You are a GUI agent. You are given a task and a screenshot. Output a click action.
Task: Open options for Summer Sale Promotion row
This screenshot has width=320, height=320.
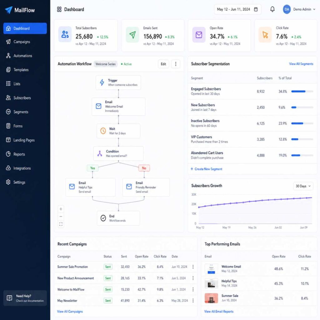193,267
